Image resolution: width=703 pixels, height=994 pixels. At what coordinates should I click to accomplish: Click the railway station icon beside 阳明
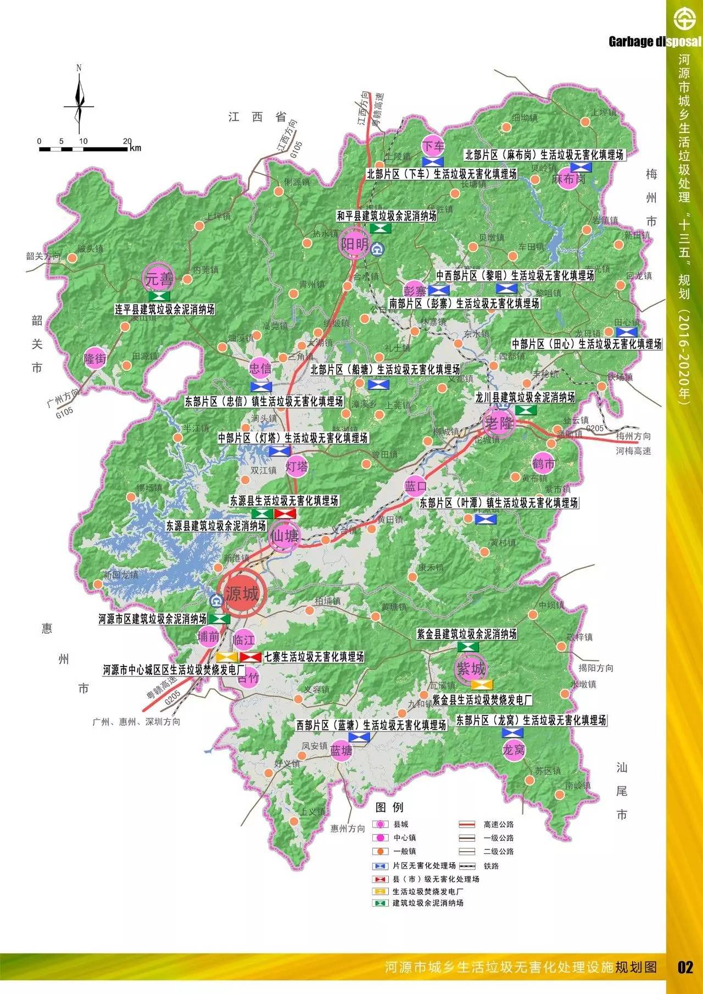(377, 251)
